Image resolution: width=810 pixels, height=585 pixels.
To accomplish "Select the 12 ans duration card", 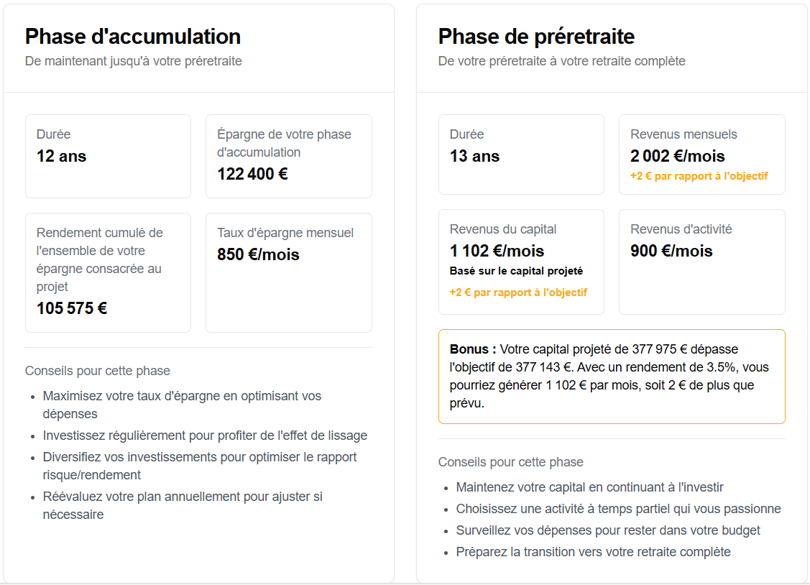I will tap(108, 156).
